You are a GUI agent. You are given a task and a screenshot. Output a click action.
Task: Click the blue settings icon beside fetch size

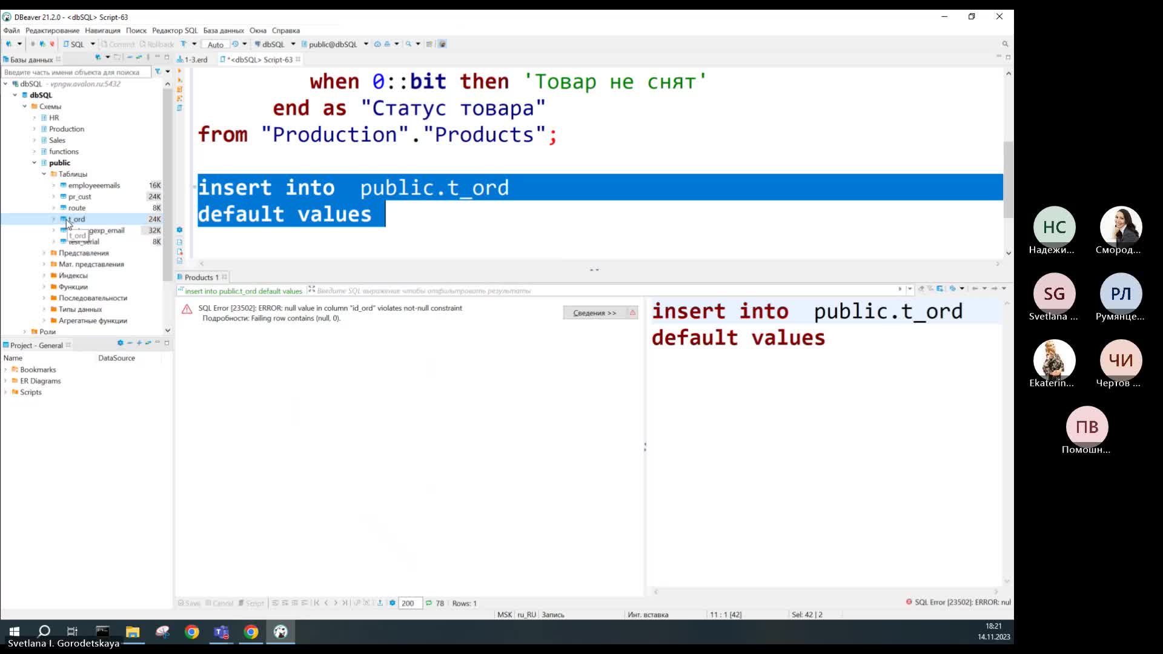pos(393,603)
